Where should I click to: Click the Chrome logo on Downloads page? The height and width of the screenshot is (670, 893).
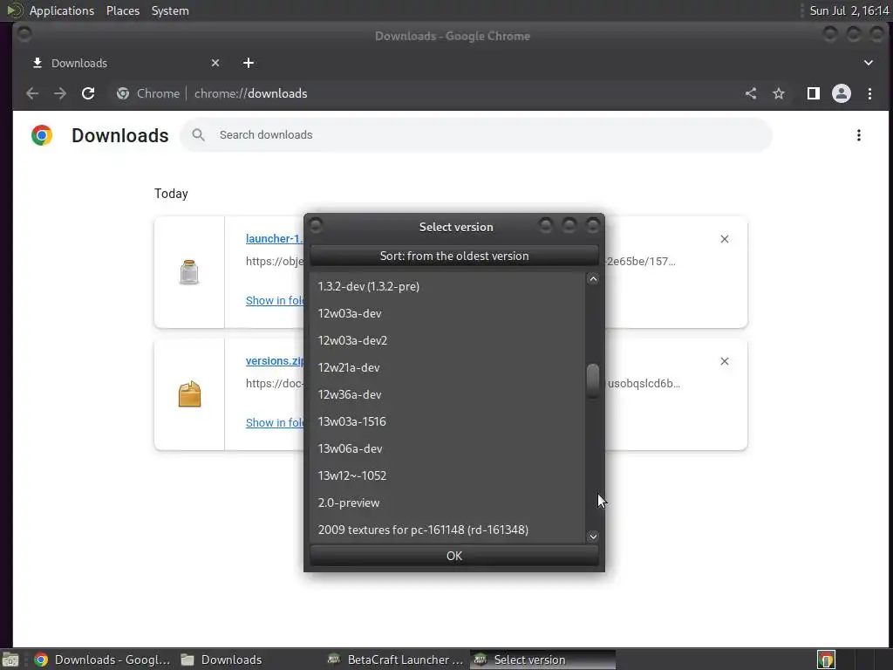coord(42,135)
